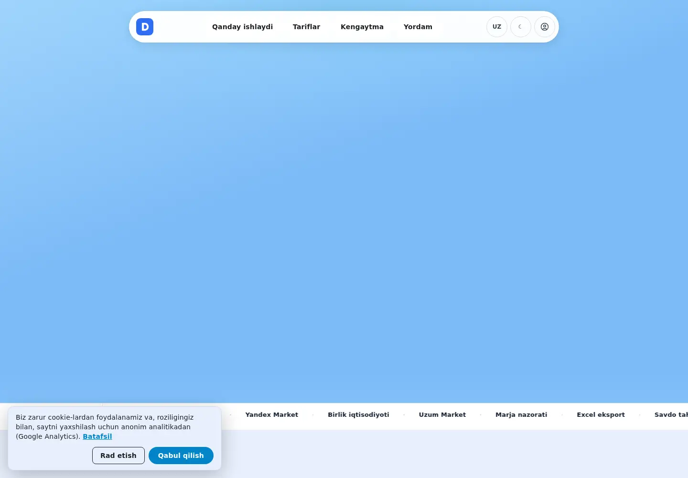Follow the Batafsil cookie details link
Screen dimensions: 688x478
(97, 436)
